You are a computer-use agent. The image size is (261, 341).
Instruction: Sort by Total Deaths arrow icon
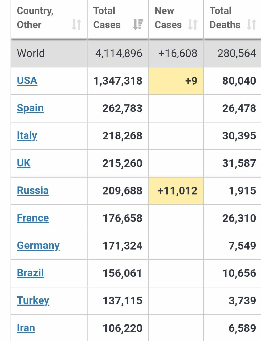coord(251,25)
